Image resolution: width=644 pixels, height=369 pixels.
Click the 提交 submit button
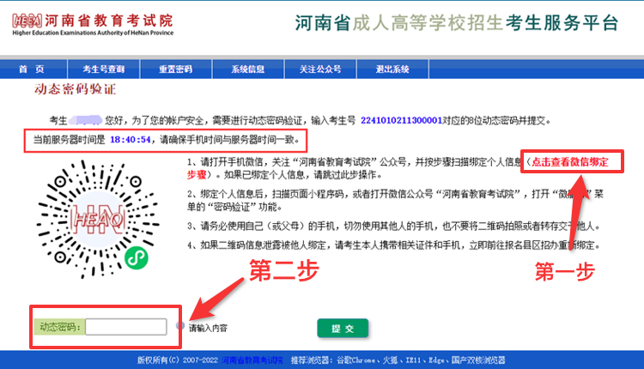tap(343, 329)
